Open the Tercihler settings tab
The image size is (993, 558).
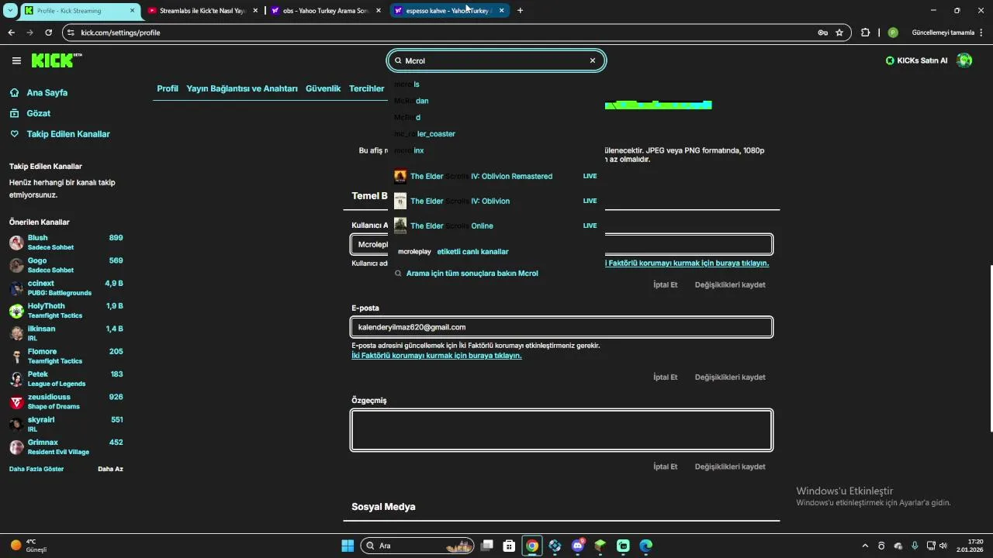[x=367, y=88]
